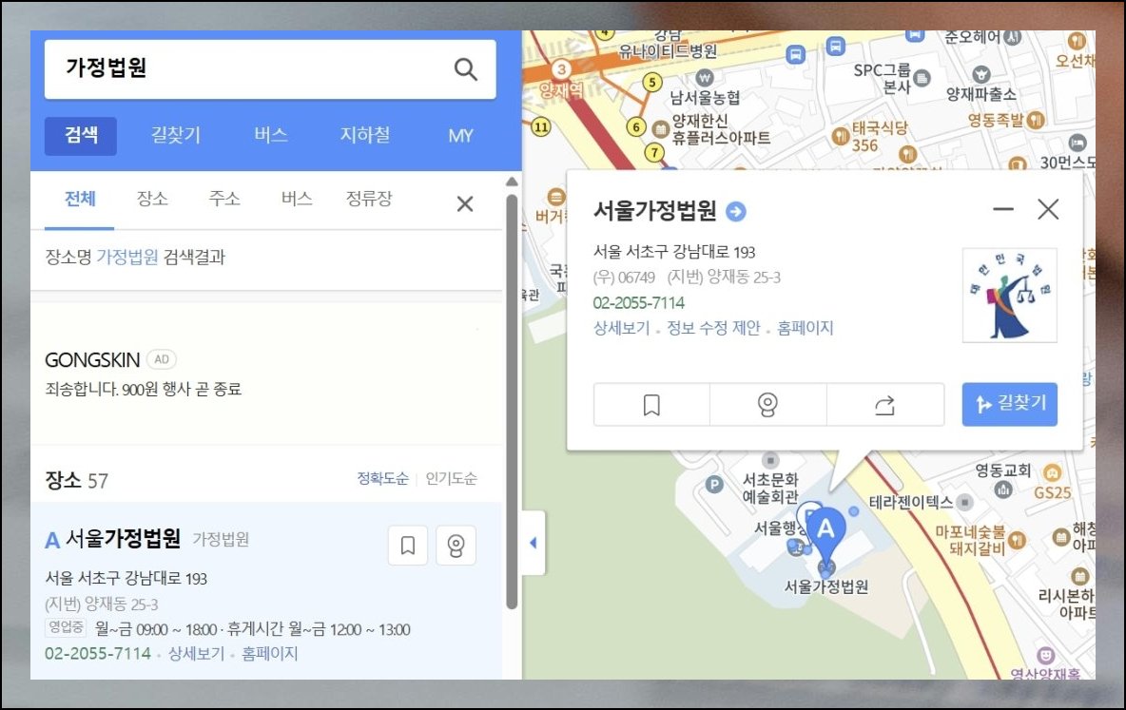Click the blue A map marker
The width and height of the screenshot is (1126, 710).
tap(825, 535)
